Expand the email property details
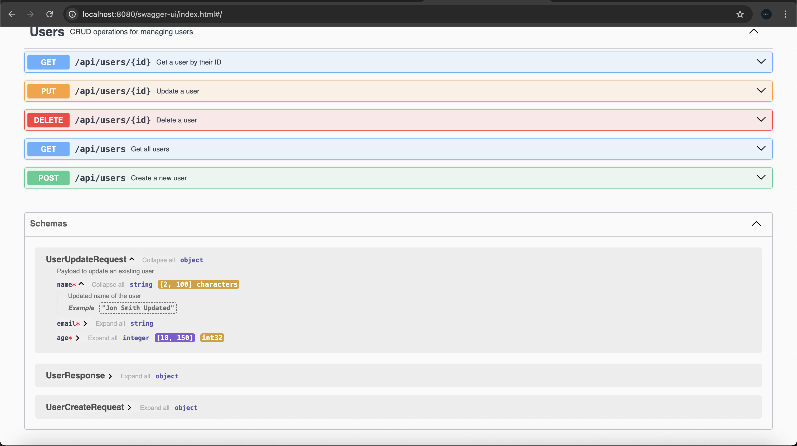Image resolution: width=797 pixels, height=446 pixels. point(86,324)
